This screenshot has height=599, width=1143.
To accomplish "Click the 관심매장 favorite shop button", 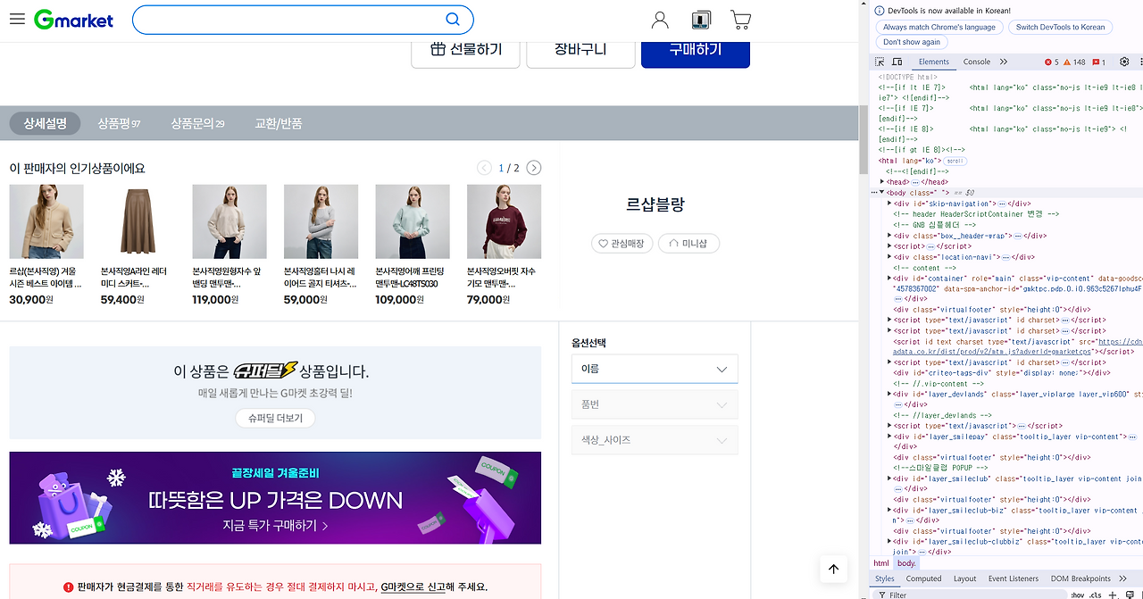I will pyautogui.click(x=622, y=243).
